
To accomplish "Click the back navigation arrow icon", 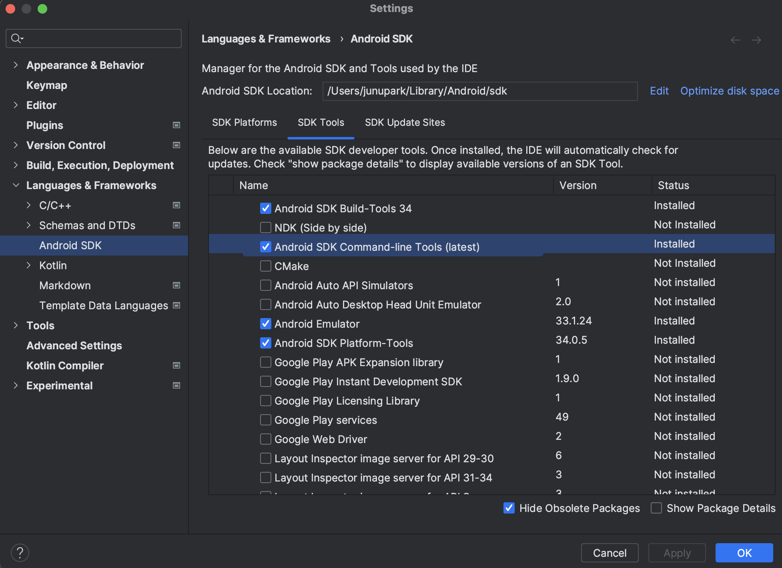I will 735,40.
